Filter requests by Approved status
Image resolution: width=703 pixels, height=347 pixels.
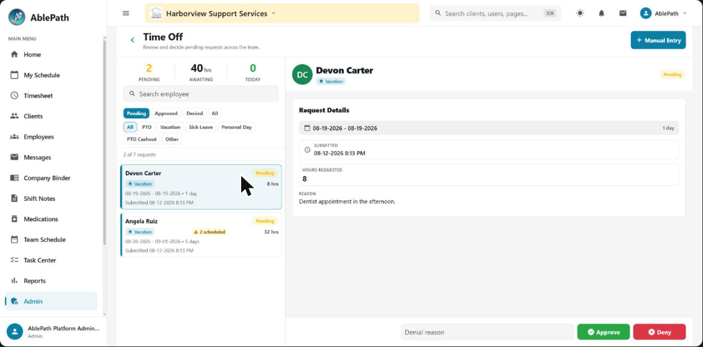(167, 113)
